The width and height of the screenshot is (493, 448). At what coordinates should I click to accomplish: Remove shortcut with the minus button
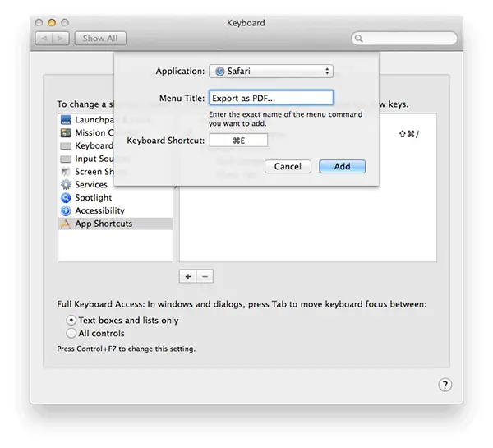click(x=205, y=276)
